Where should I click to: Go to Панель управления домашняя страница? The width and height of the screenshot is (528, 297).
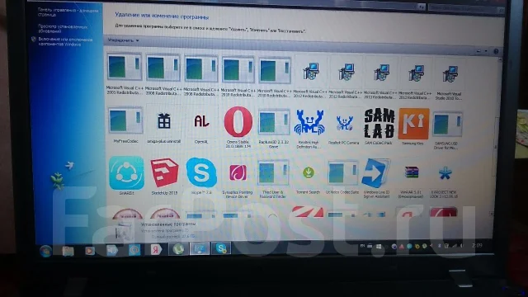68,12
